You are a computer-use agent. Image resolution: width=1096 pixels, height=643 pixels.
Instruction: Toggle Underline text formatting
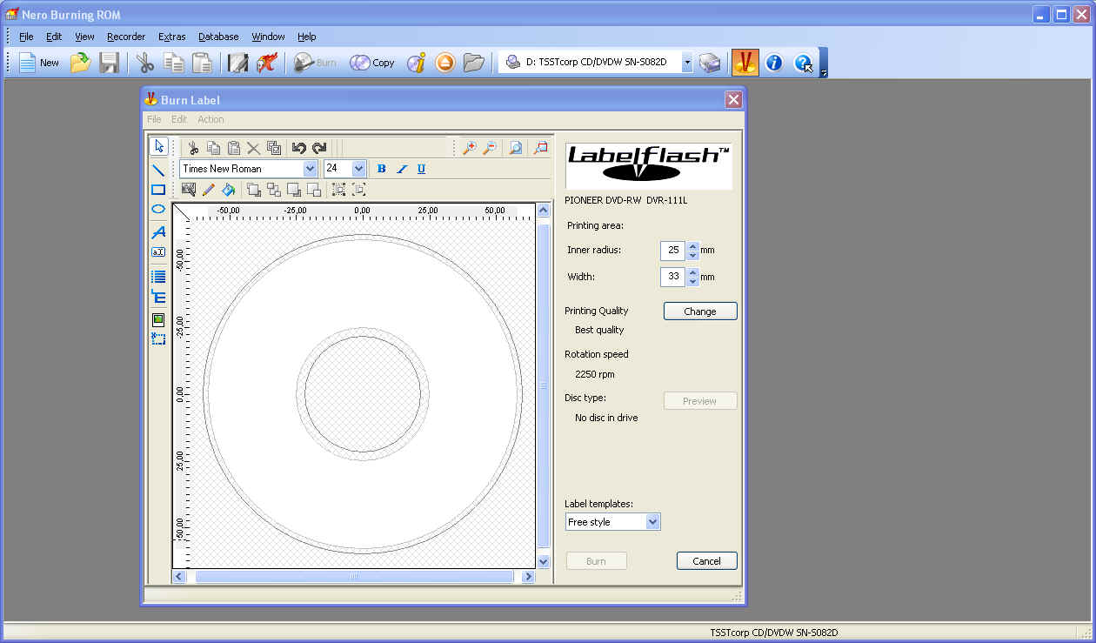(x=421, y=169)
